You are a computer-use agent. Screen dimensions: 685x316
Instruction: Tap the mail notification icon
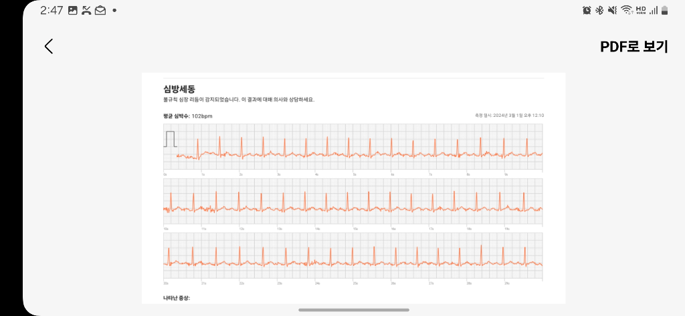pyautogui.click(x=100, y=10)
